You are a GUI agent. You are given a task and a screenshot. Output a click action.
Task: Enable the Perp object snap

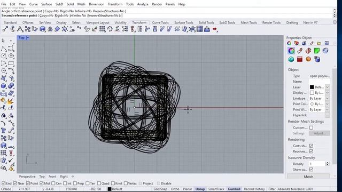pos(75,183)
